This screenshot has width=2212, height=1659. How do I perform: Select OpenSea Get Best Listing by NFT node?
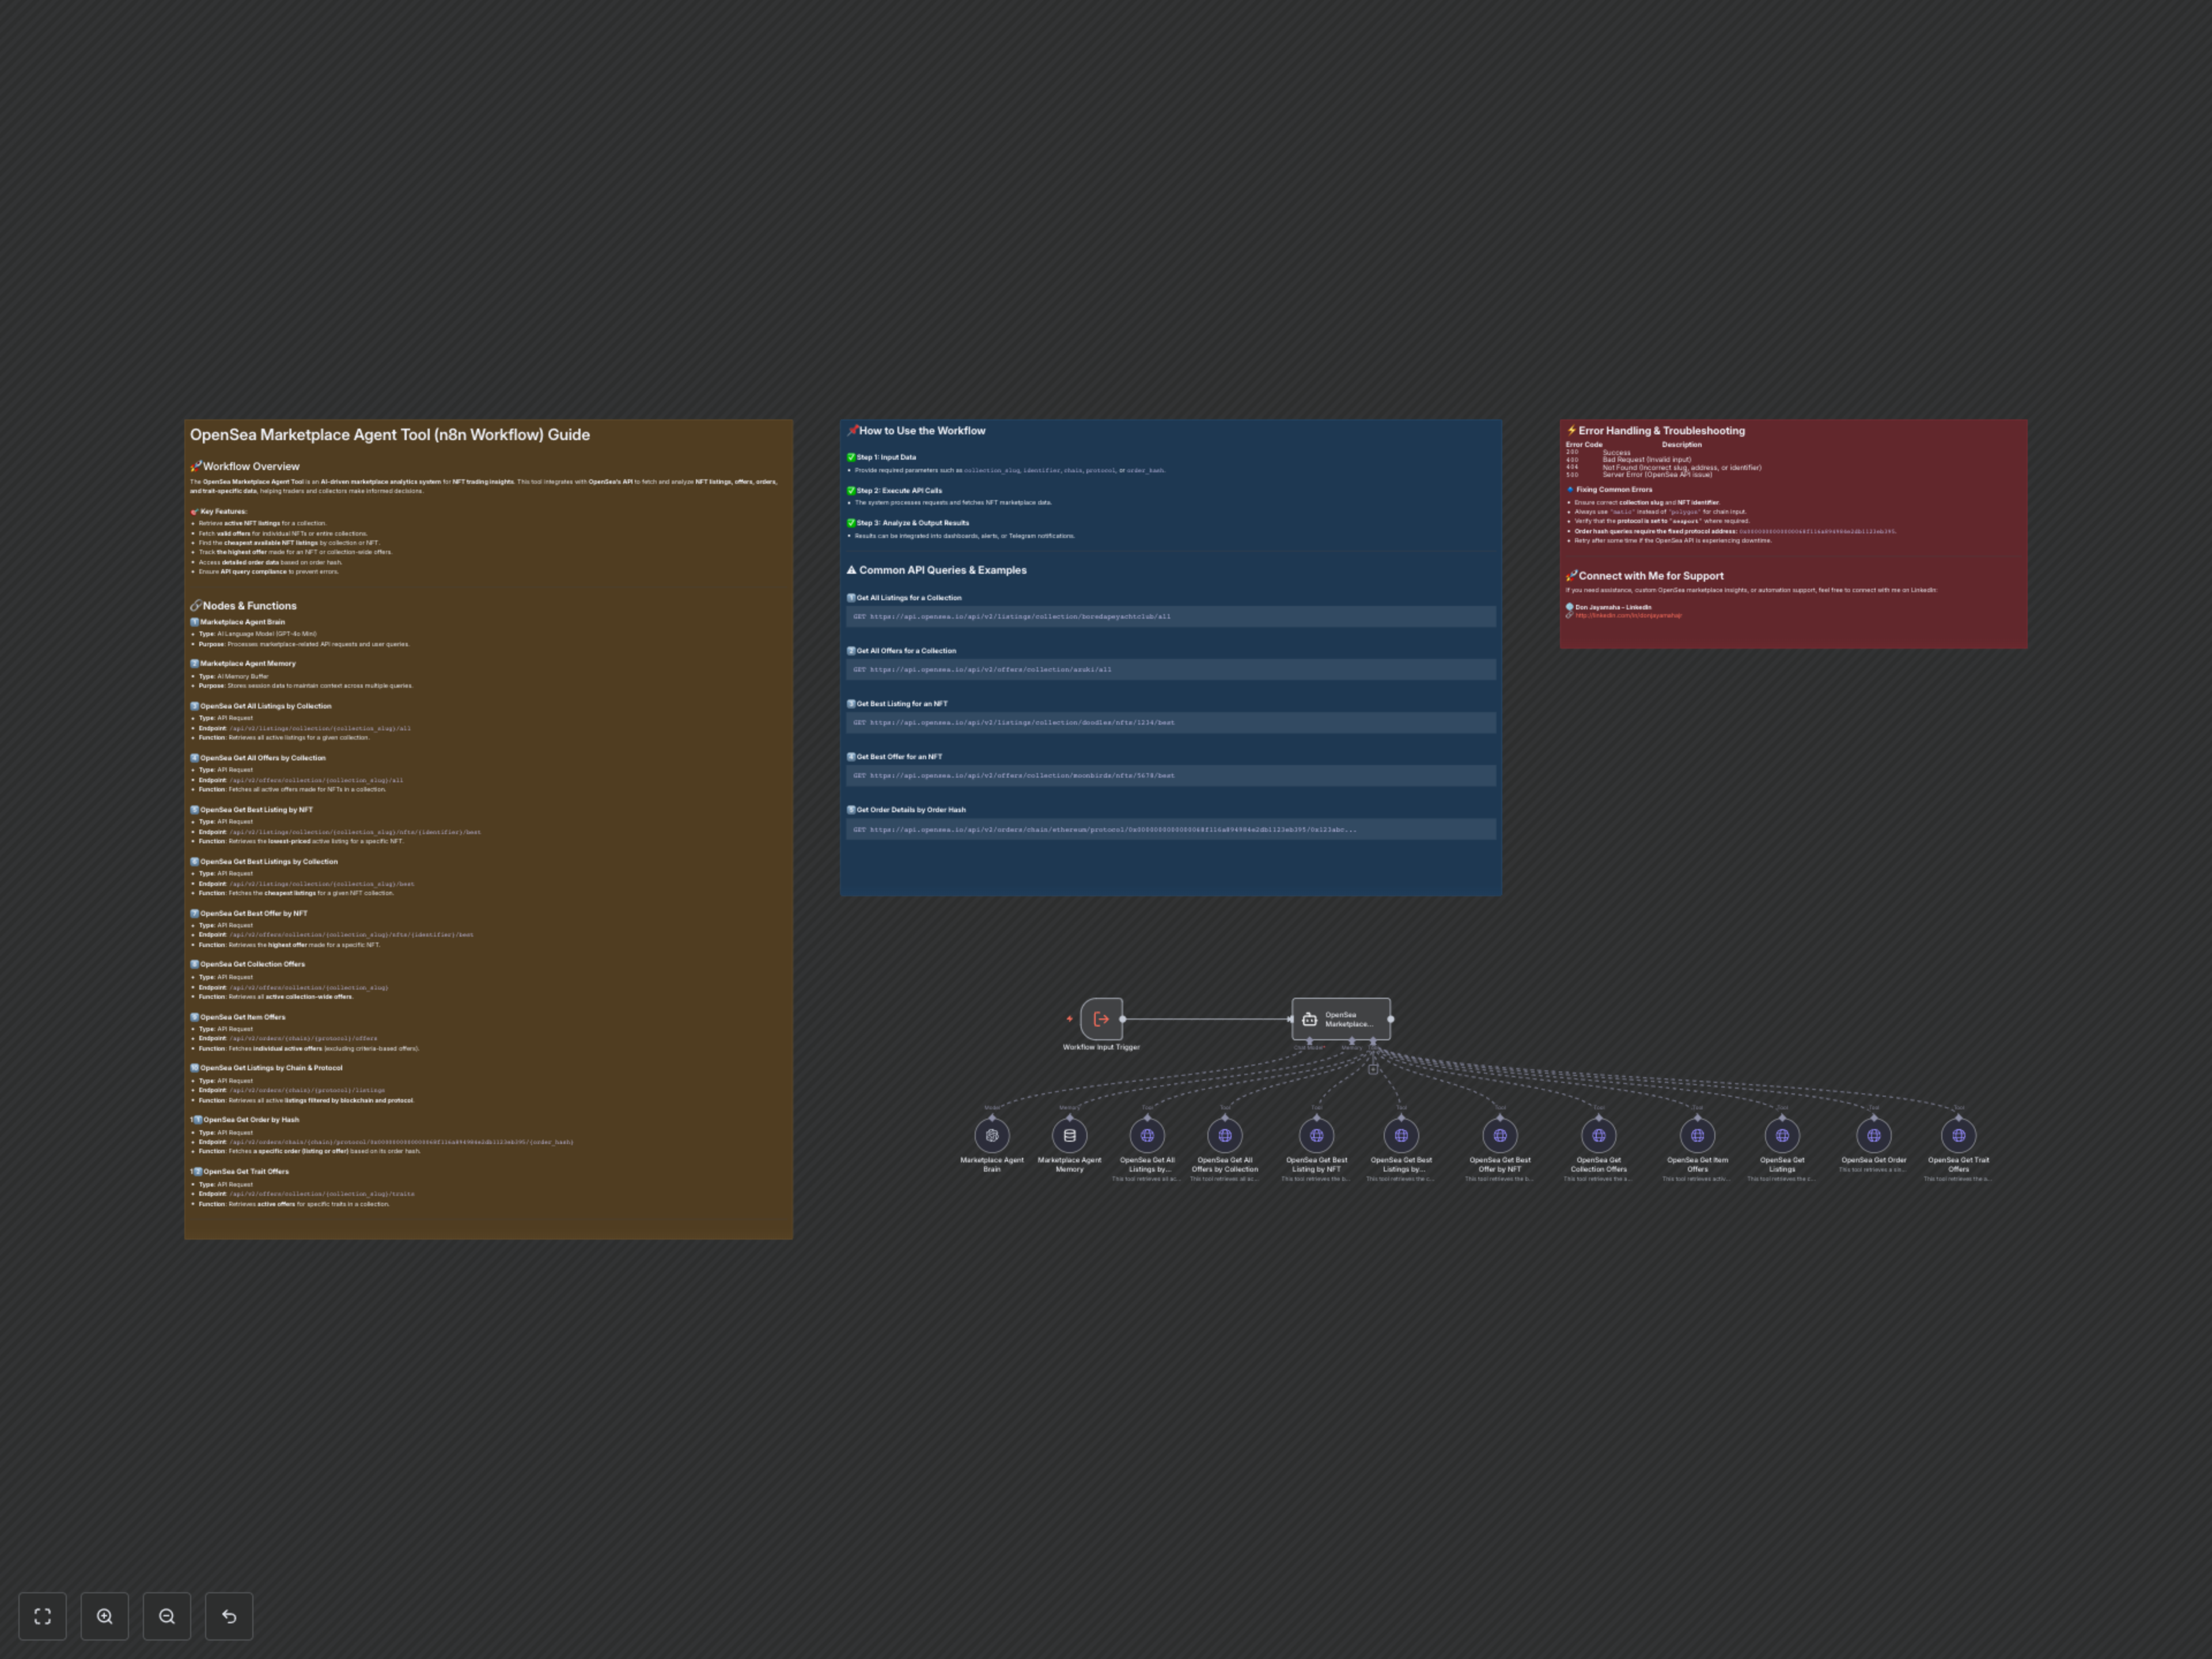pos(1316,1135)
